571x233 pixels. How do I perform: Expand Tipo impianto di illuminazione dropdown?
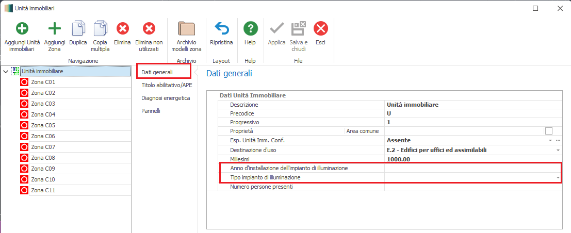(558, 177)
